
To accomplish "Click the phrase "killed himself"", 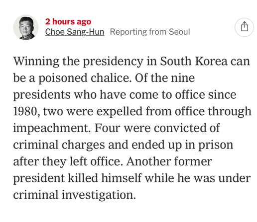I will pos(105,178).
